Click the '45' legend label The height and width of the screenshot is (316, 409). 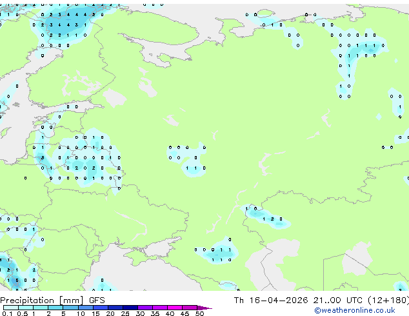tap(185, 313)
